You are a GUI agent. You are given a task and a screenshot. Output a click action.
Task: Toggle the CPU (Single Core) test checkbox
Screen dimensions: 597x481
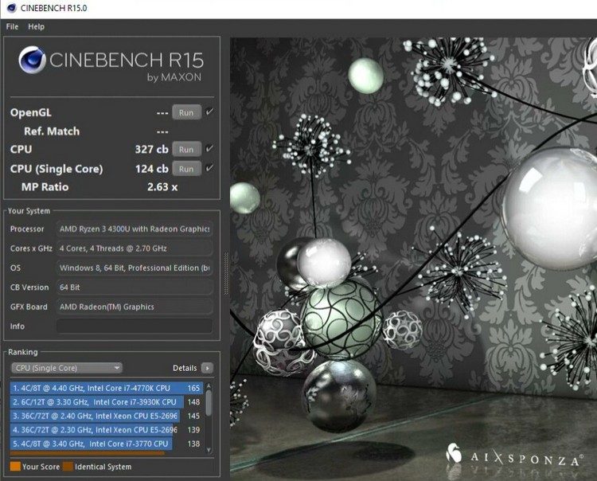(x=209, y=168)
